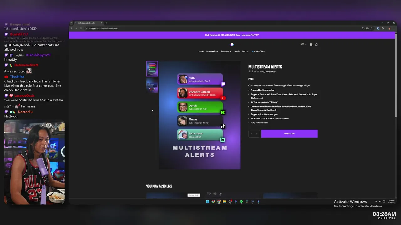Click the YOU MAY ALSO LIKE heading

pyautogui.click(x=159, y=186)
